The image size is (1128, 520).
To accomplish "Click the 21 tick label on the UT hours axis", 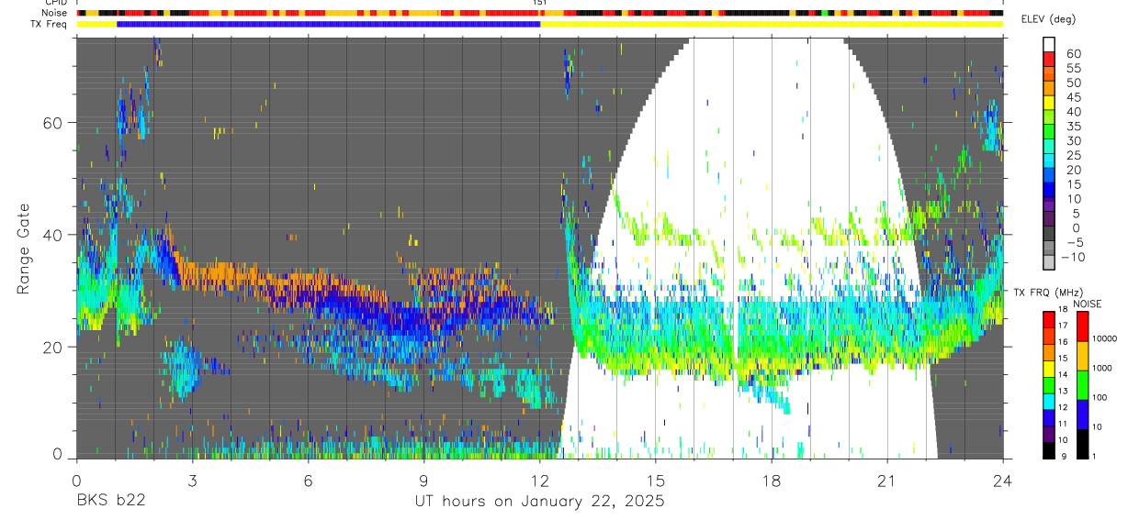I will [x=887, y=481].
